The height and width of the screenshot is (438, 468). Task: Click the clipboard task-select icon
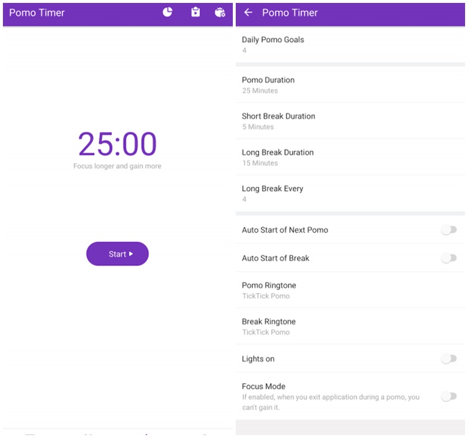tap(195, 12)
